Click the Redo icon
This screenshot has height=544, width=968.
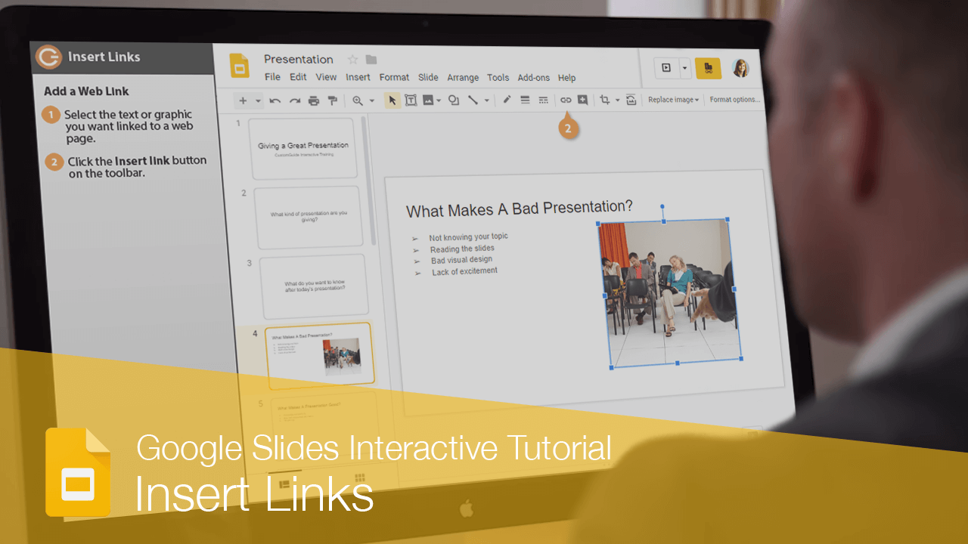point(295,100)
